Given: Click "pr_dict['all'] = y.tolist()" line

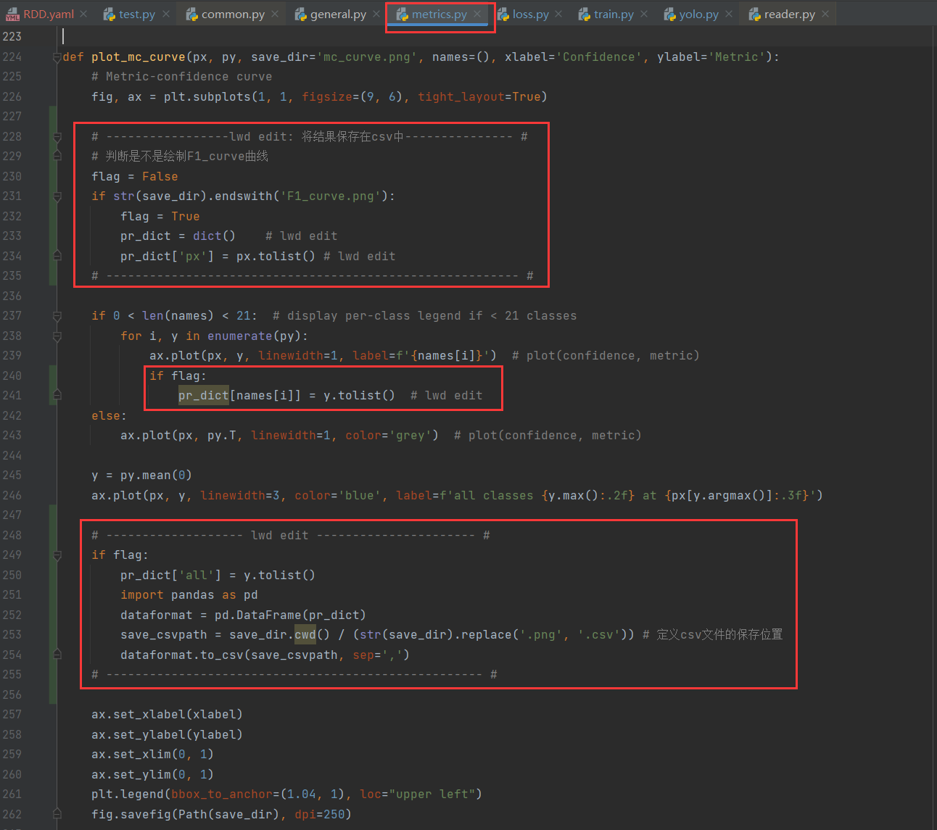Looking at the screenshot, I should pyautogui.click(x=218, y=575).
